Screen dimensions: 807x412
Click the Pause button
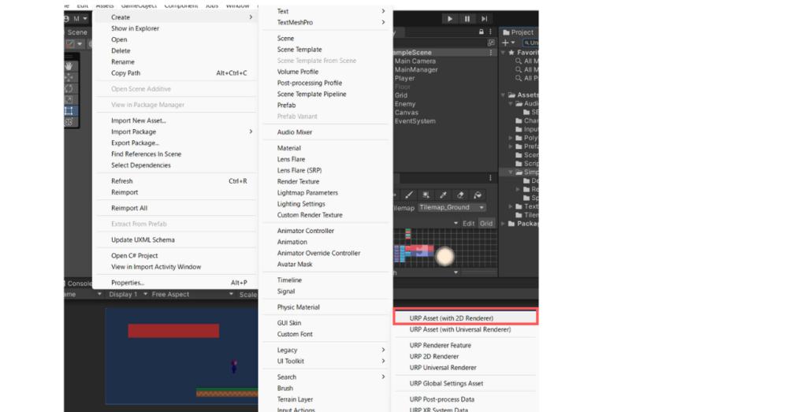(x=467, y=18)
